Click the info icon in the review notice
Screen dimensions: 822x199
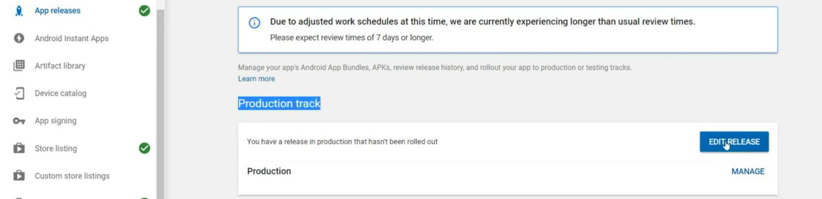click(x=255, y=23)
